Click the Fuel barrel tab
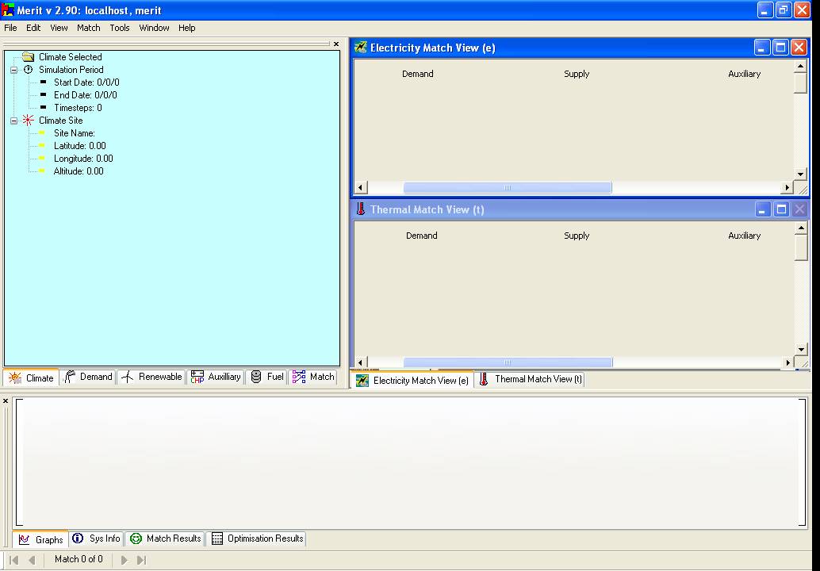Viewport: 820px width, 571px height. tap(266, 377)
